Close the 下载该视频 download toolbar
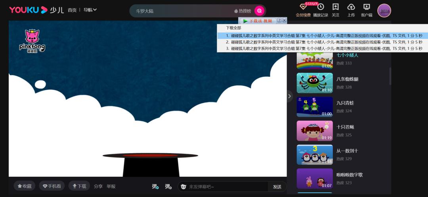 284,21
